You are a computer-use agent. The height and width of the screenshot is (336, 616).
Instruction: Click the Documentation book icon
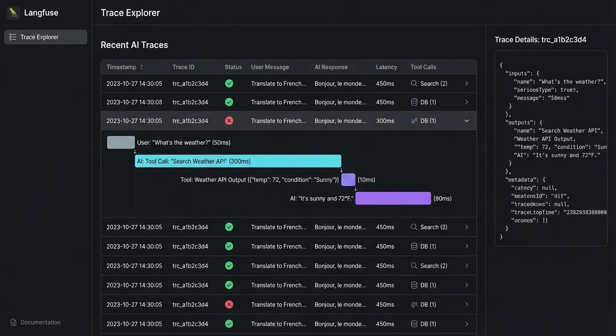point(13,322)
